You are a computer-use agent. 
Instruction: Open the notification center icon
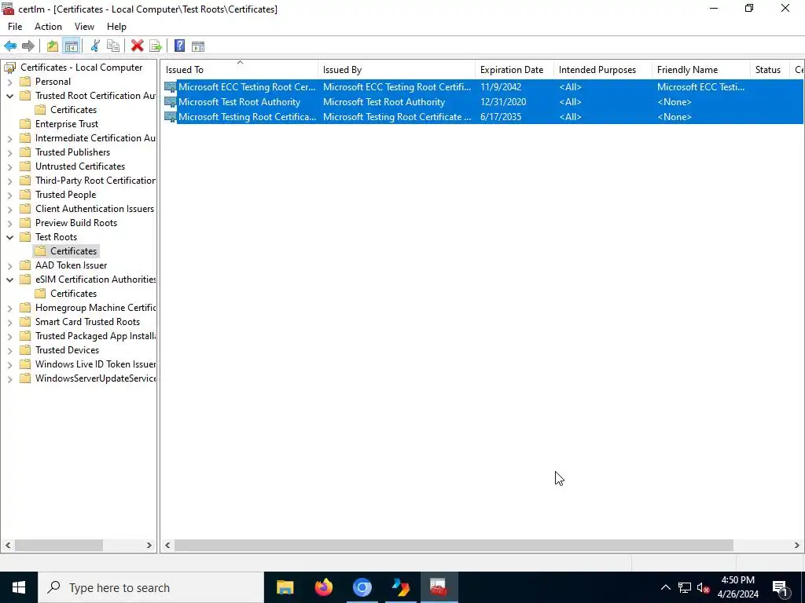point(779,587)
